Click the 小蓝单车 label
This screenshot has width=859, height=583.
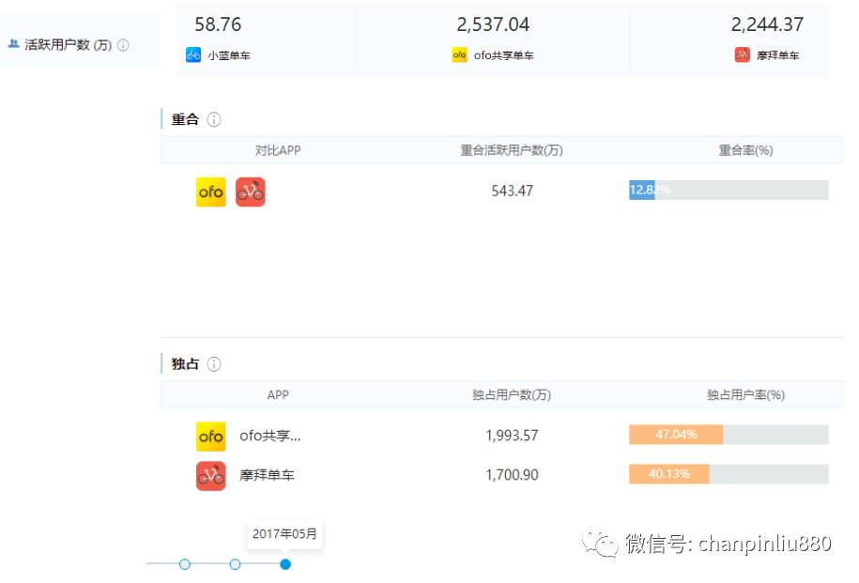229,55
